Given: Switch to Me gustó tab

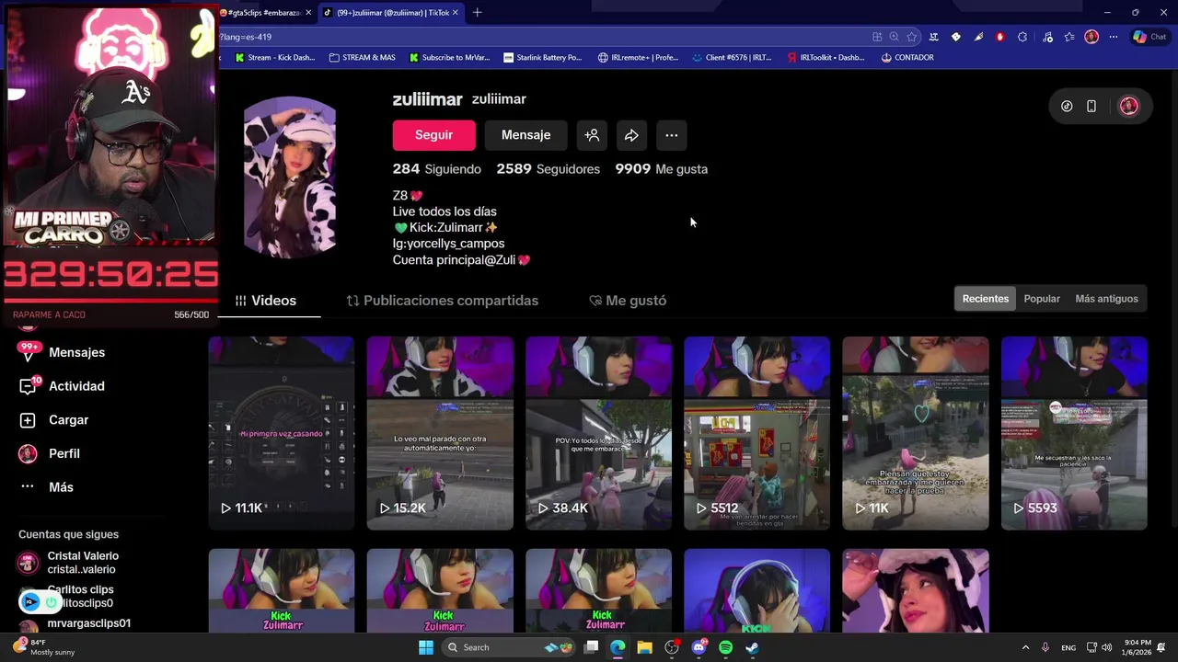Looking at the screenshot, I should pos(628,301).
